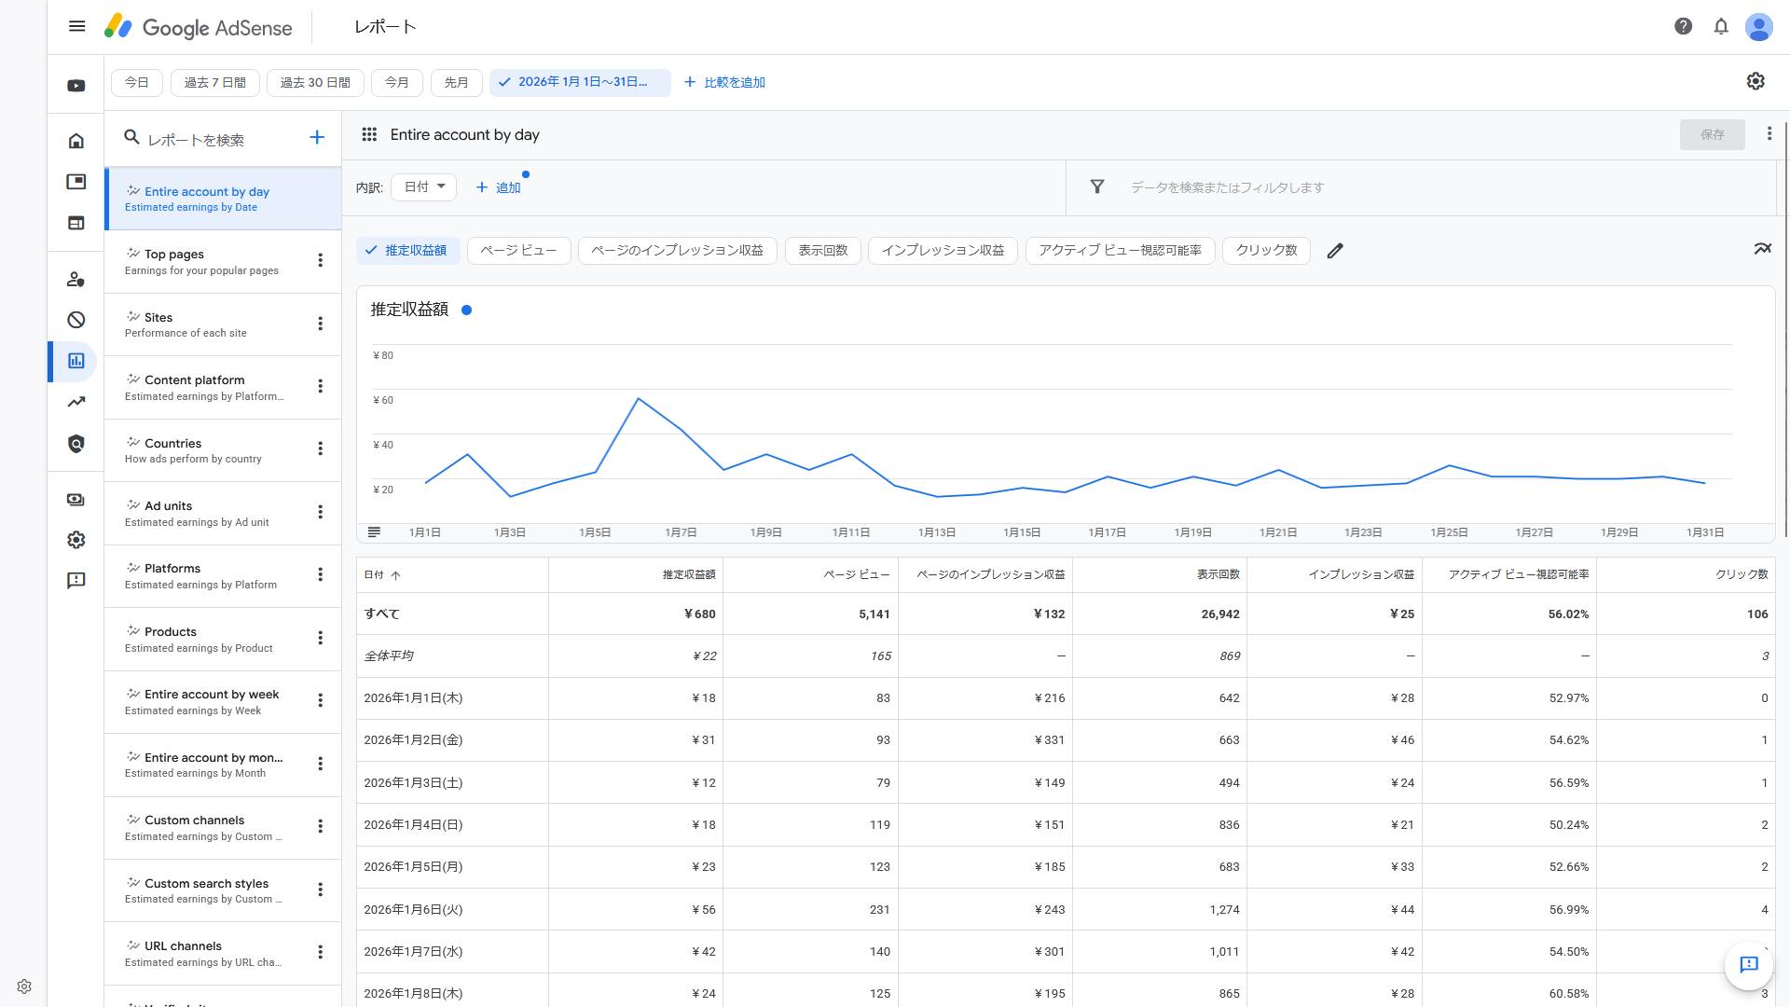Open the Home icon in the sidebar

(x=76, y=140)
